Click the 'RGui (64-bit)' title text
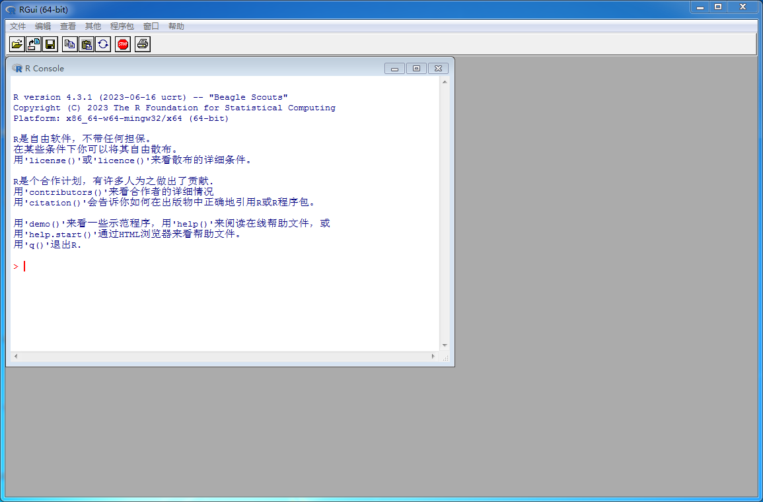This screenshot has height=502, width=763. (44, 10)
